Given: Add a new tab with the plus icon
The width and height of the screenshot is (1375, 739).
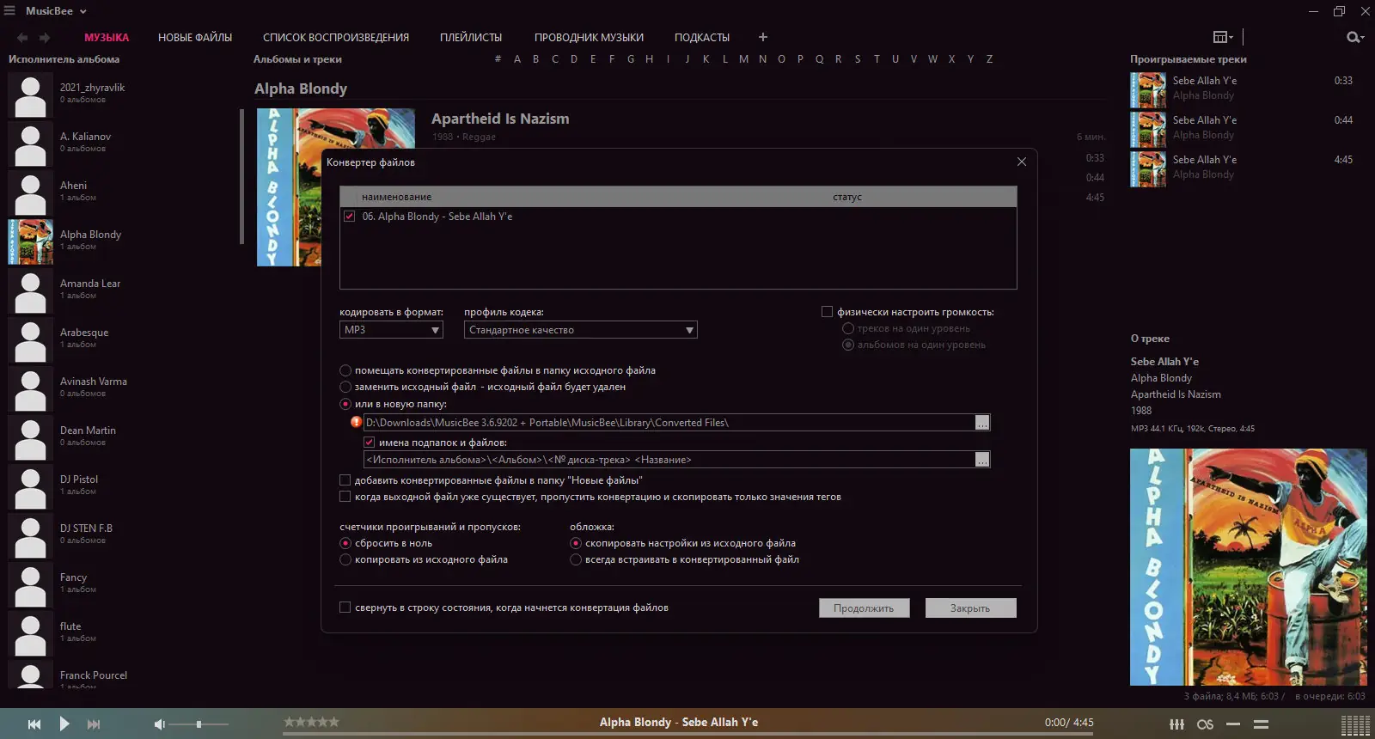Looking at the screenshot, I should coord(763,37).
